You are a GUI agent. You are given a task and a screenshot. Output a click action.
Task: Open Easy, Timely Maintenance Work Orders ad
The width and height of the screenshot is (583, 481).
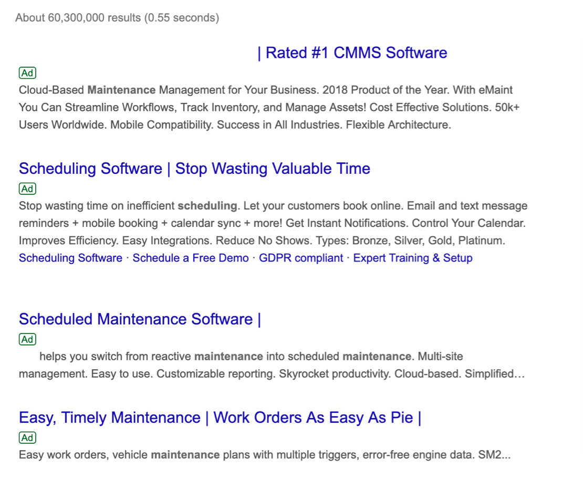coord(220,418)
